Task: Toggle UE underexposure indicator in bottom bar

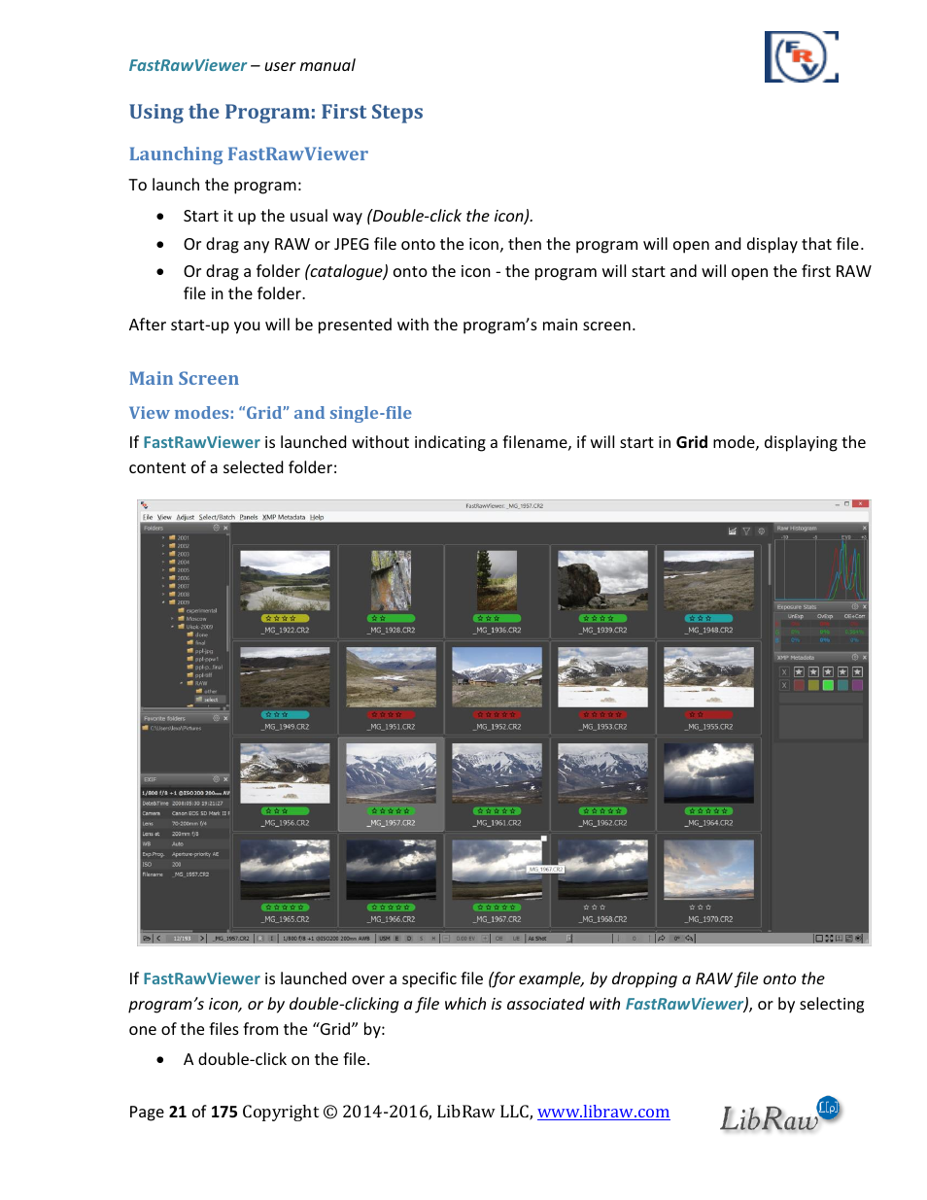Action: (x=515, y=938)
